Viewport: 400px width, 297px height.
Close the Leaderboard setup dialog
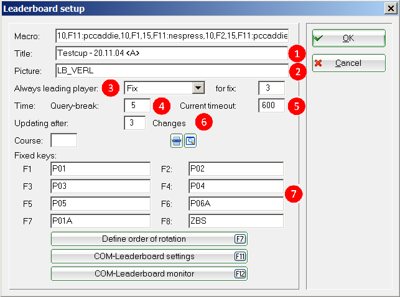click(390, 9)
